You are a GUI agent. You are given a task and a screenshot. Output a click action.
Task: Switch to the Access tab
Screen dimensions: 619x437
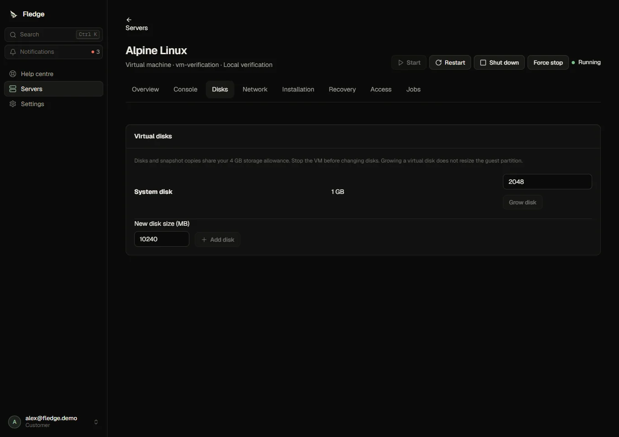point(381,90)
